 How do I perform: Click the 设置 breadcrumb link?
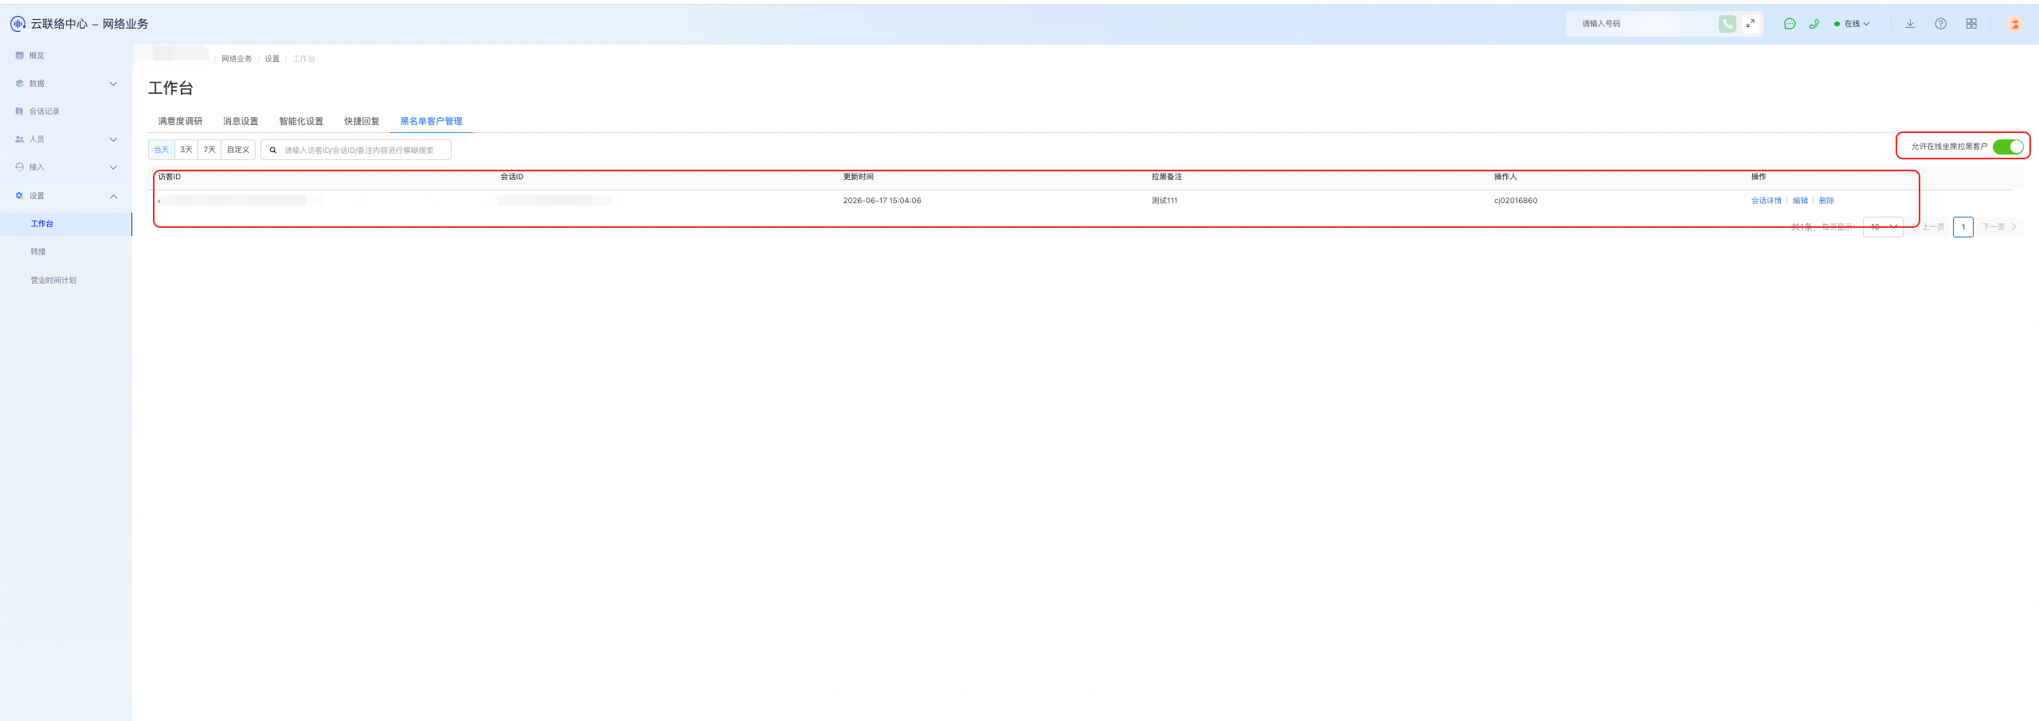pyautogui.click(x=272, y=59)
